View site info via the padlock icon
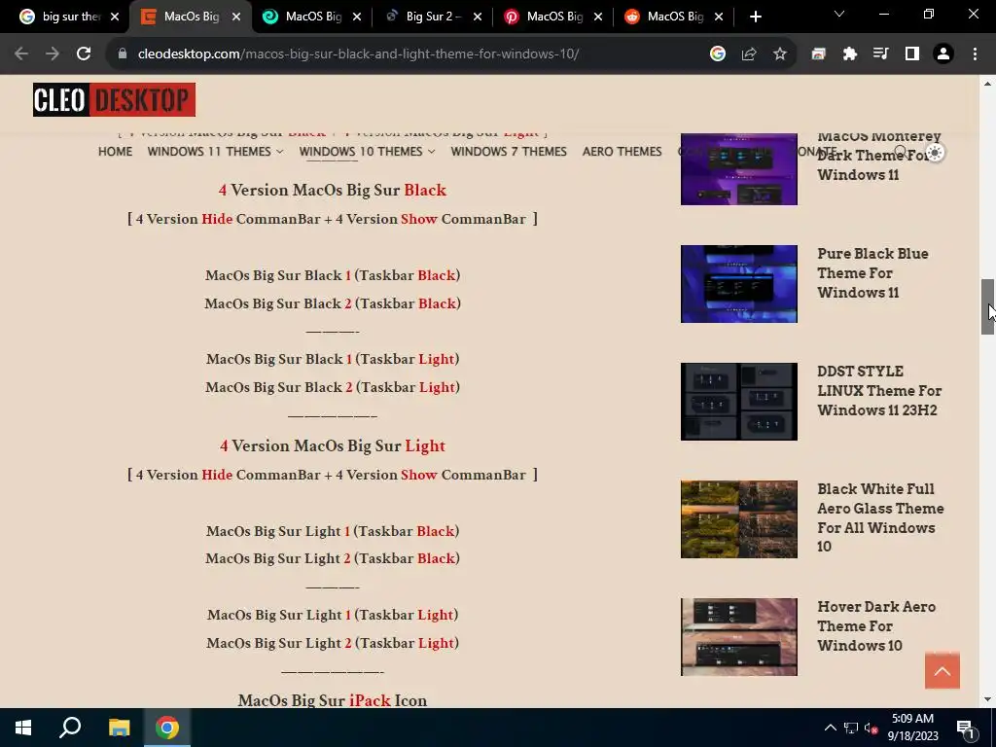996x747 pixels. [123, 54]
